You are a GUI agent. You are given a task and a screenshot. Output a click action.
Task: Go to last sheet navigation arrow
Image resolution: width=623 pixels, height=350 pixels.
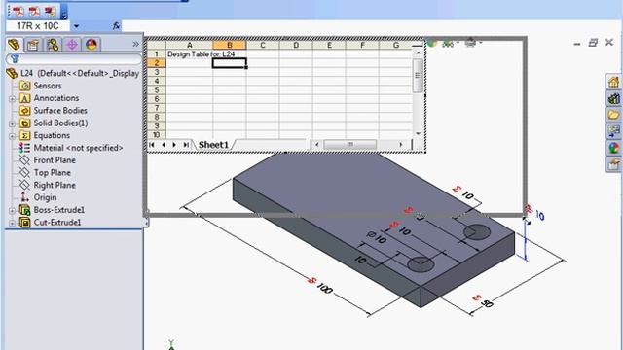click(x=186, y=145)
